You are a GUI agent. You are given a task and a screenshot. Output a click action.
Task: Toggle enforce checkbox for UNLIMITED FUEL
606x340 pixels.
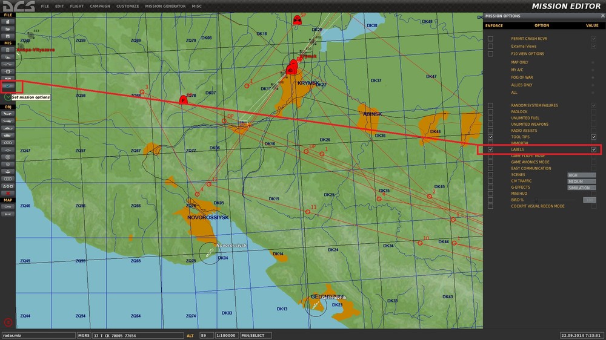coord(490,118)
